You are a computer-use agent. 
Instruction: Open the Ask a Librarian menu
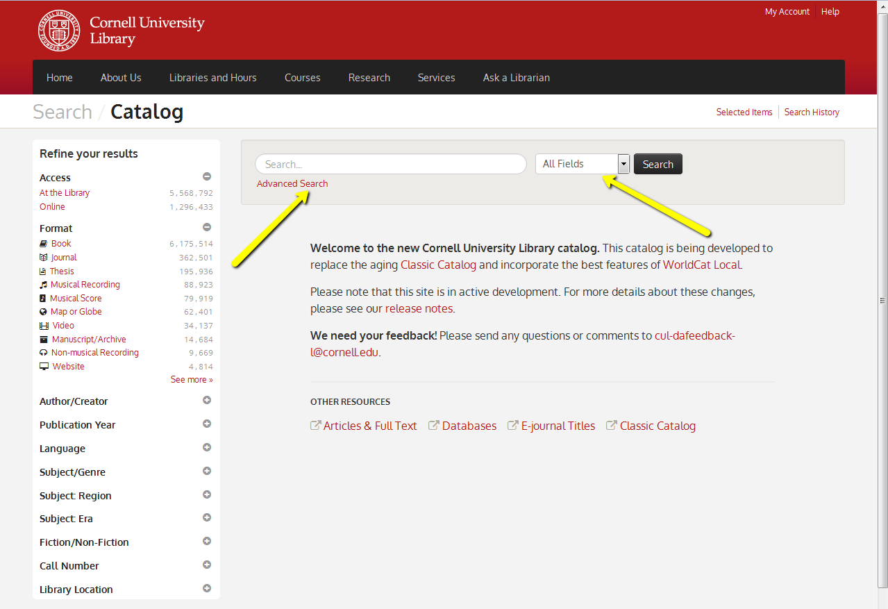[x=517, y=78]
